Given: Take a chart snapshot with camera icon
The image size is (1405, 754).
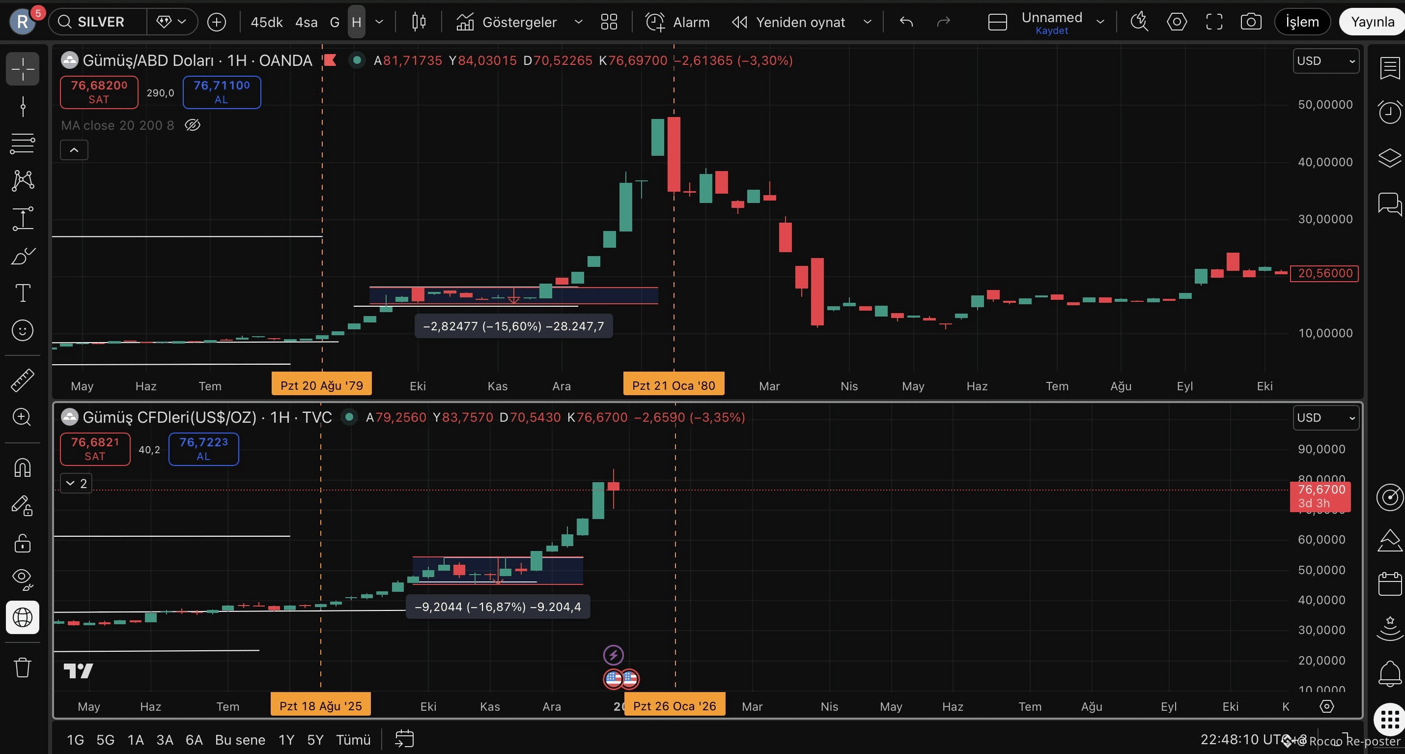Looking at the screenshot, I should point(1251,22).
